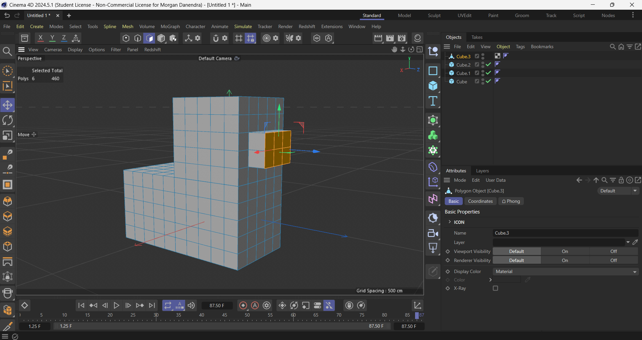
Task: Open the Default mode dropdown in Attributes
Action: 618,191
